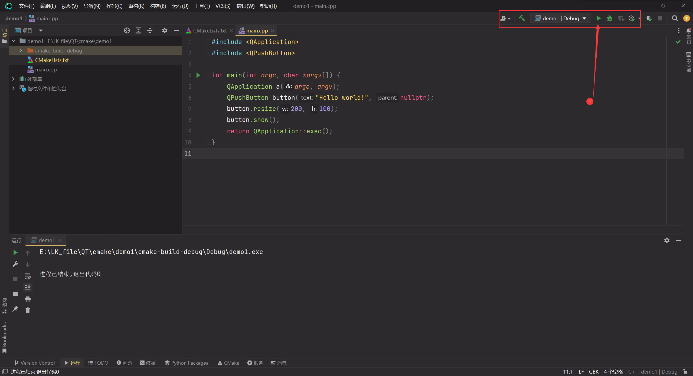The width and height of the screenshot is (693, 376).
Task: Toggle soft-wrap in run console
Action: 28,276
